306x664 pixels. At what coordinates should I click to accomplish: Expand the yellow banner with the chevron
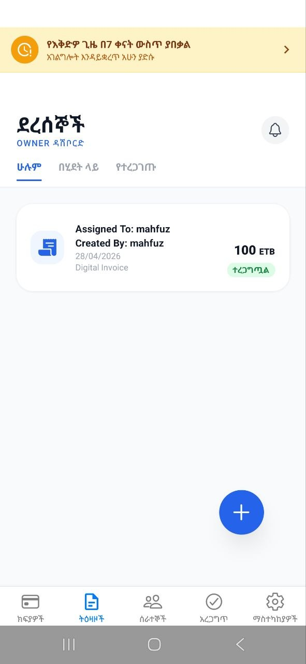286,49
